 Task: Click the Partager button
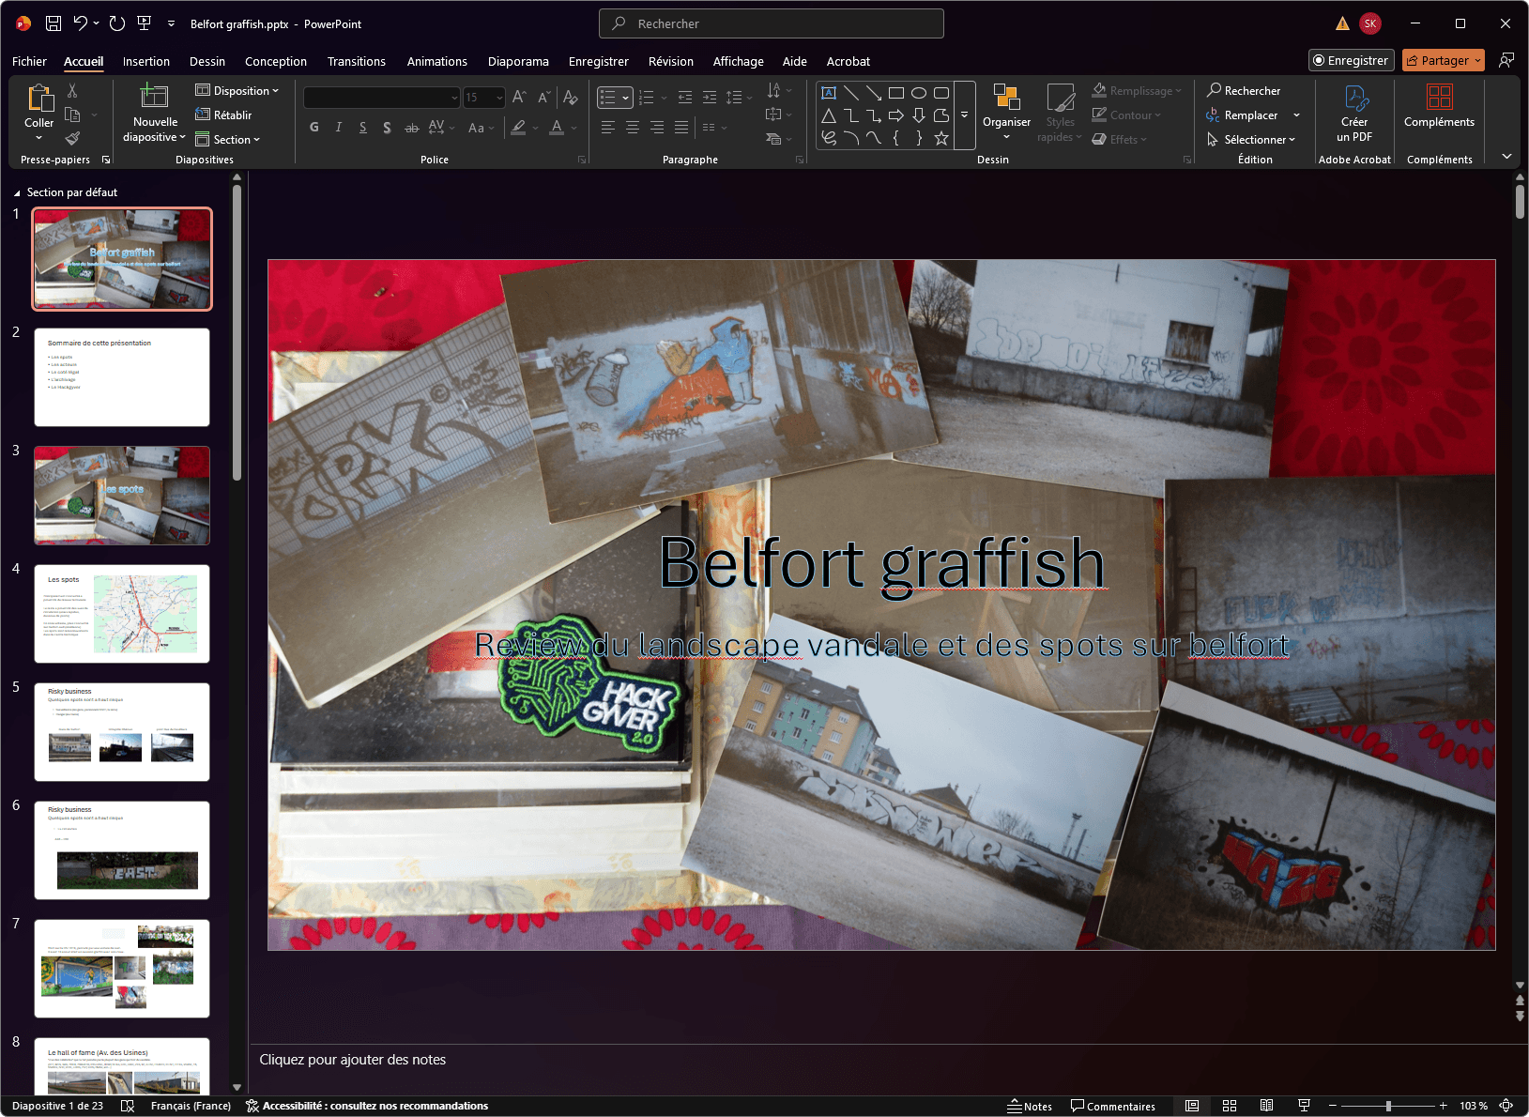coord(1443,59)
